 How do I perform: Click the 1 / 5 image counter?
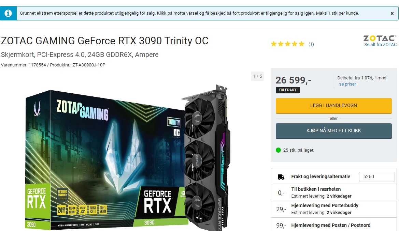pos(257,76)
